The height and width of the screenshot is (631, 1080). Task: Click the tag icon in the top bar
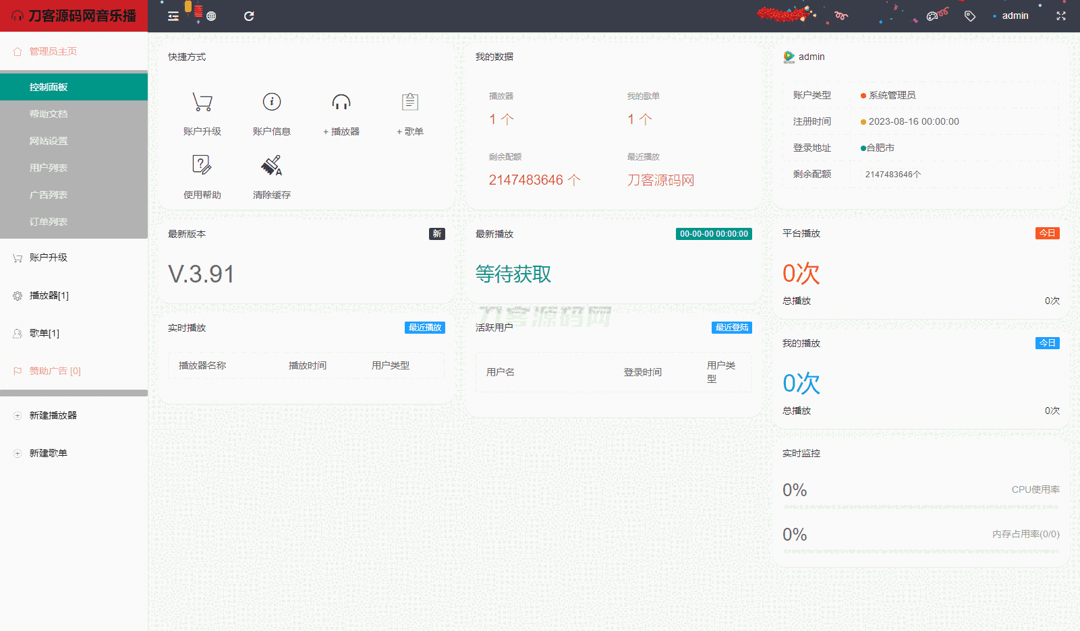click(x=969, y=16)
